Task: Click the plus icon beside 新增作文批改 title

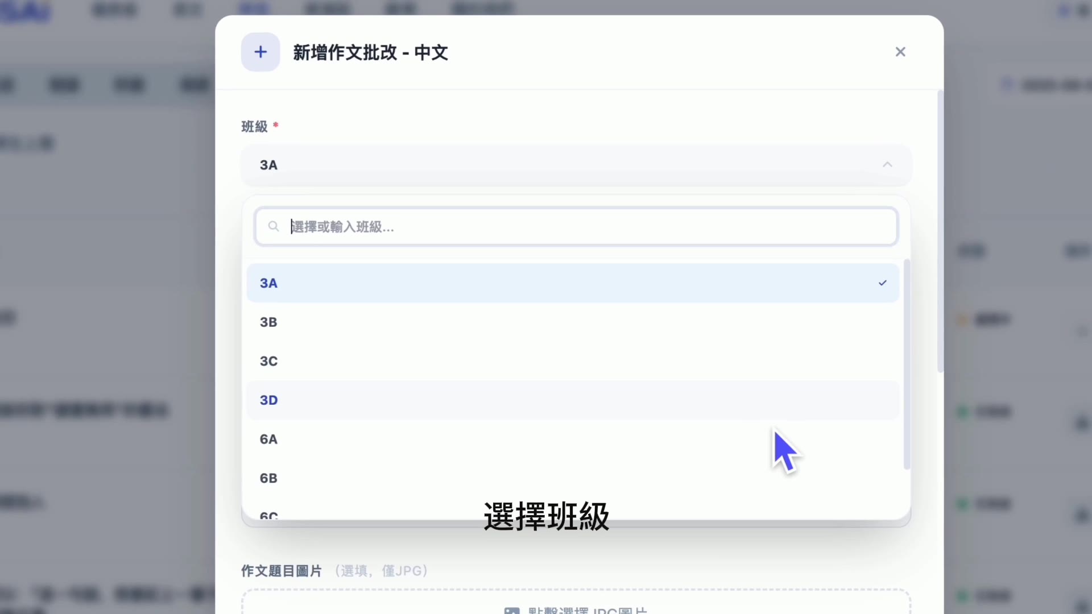Action: [x=260, y=52]
